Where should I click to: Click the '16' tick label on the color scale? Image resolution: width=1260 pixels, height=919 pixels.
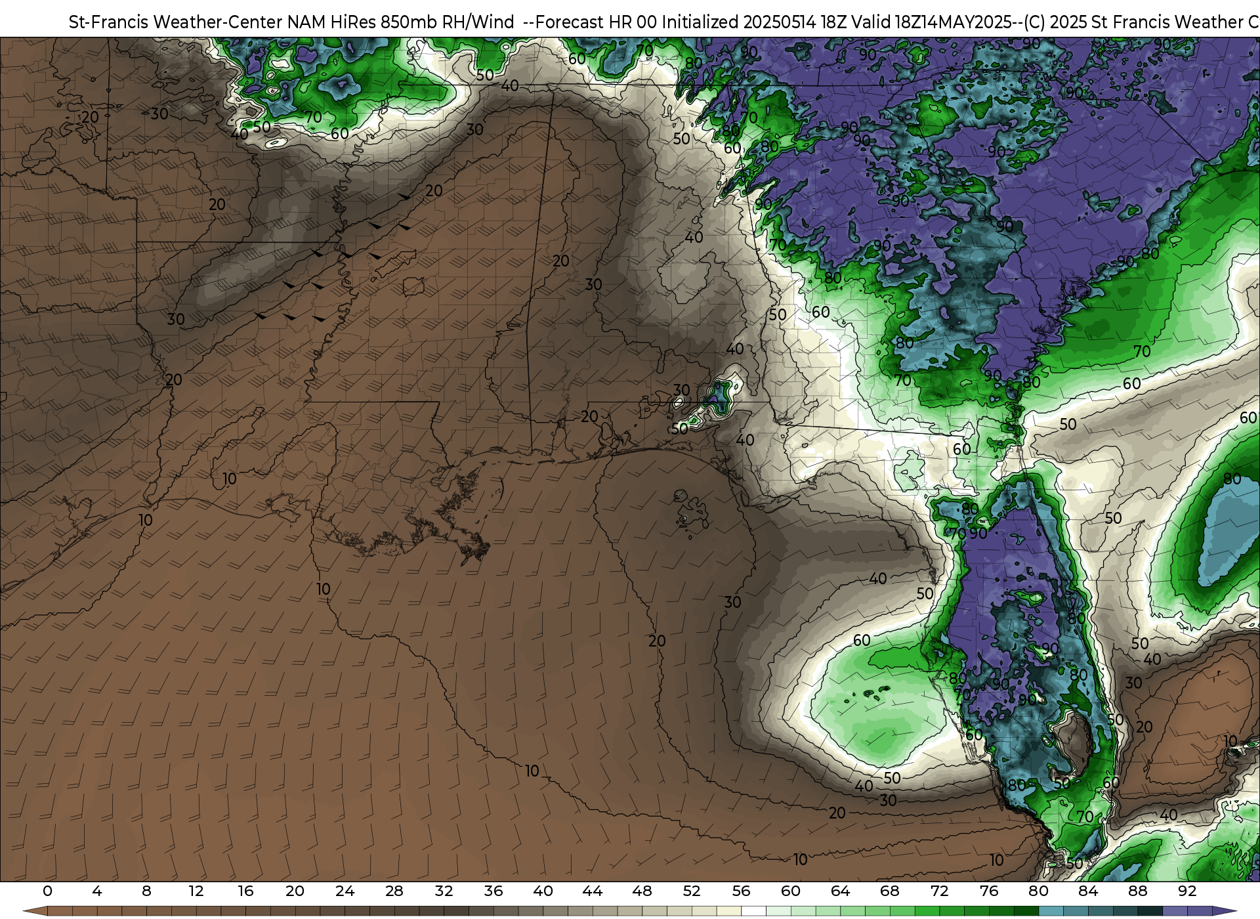point(245,891)
